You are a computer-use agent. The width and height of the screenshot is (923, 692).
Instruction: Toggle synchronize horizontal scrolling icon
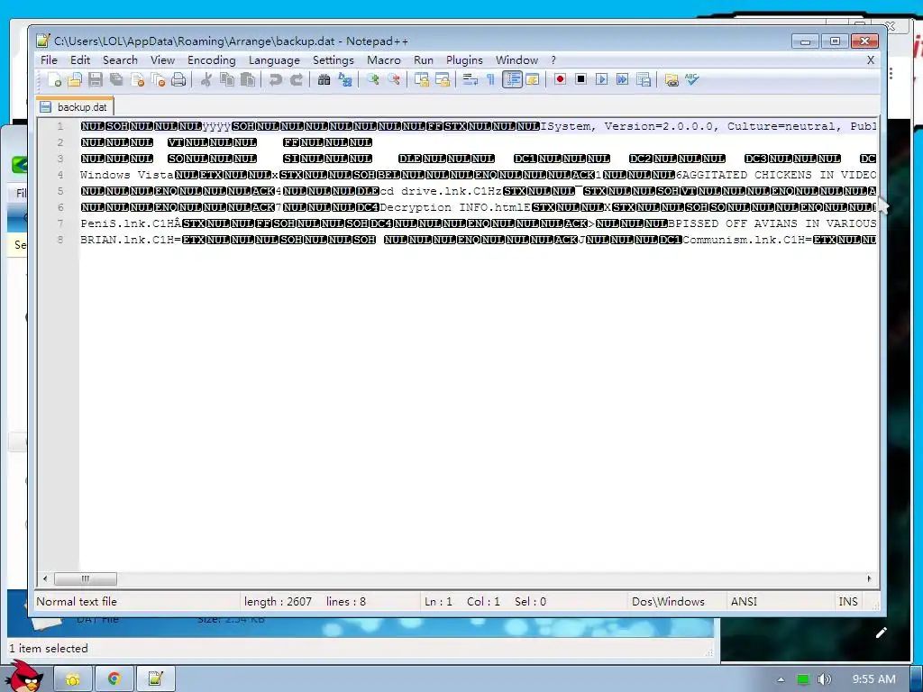442,79
